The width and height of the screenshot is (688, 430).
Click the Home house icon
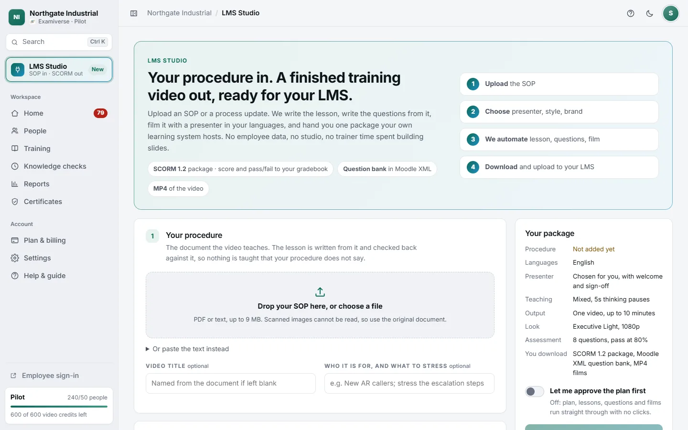pos(15,113)
